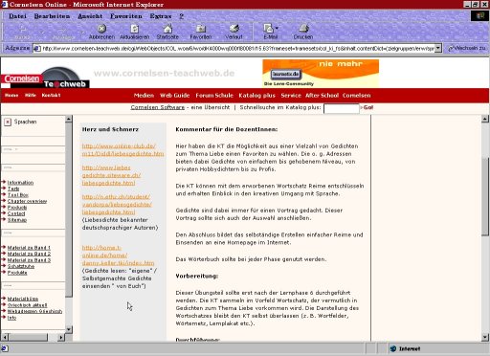Follow the Cornelsen Software link

[158, 107]
